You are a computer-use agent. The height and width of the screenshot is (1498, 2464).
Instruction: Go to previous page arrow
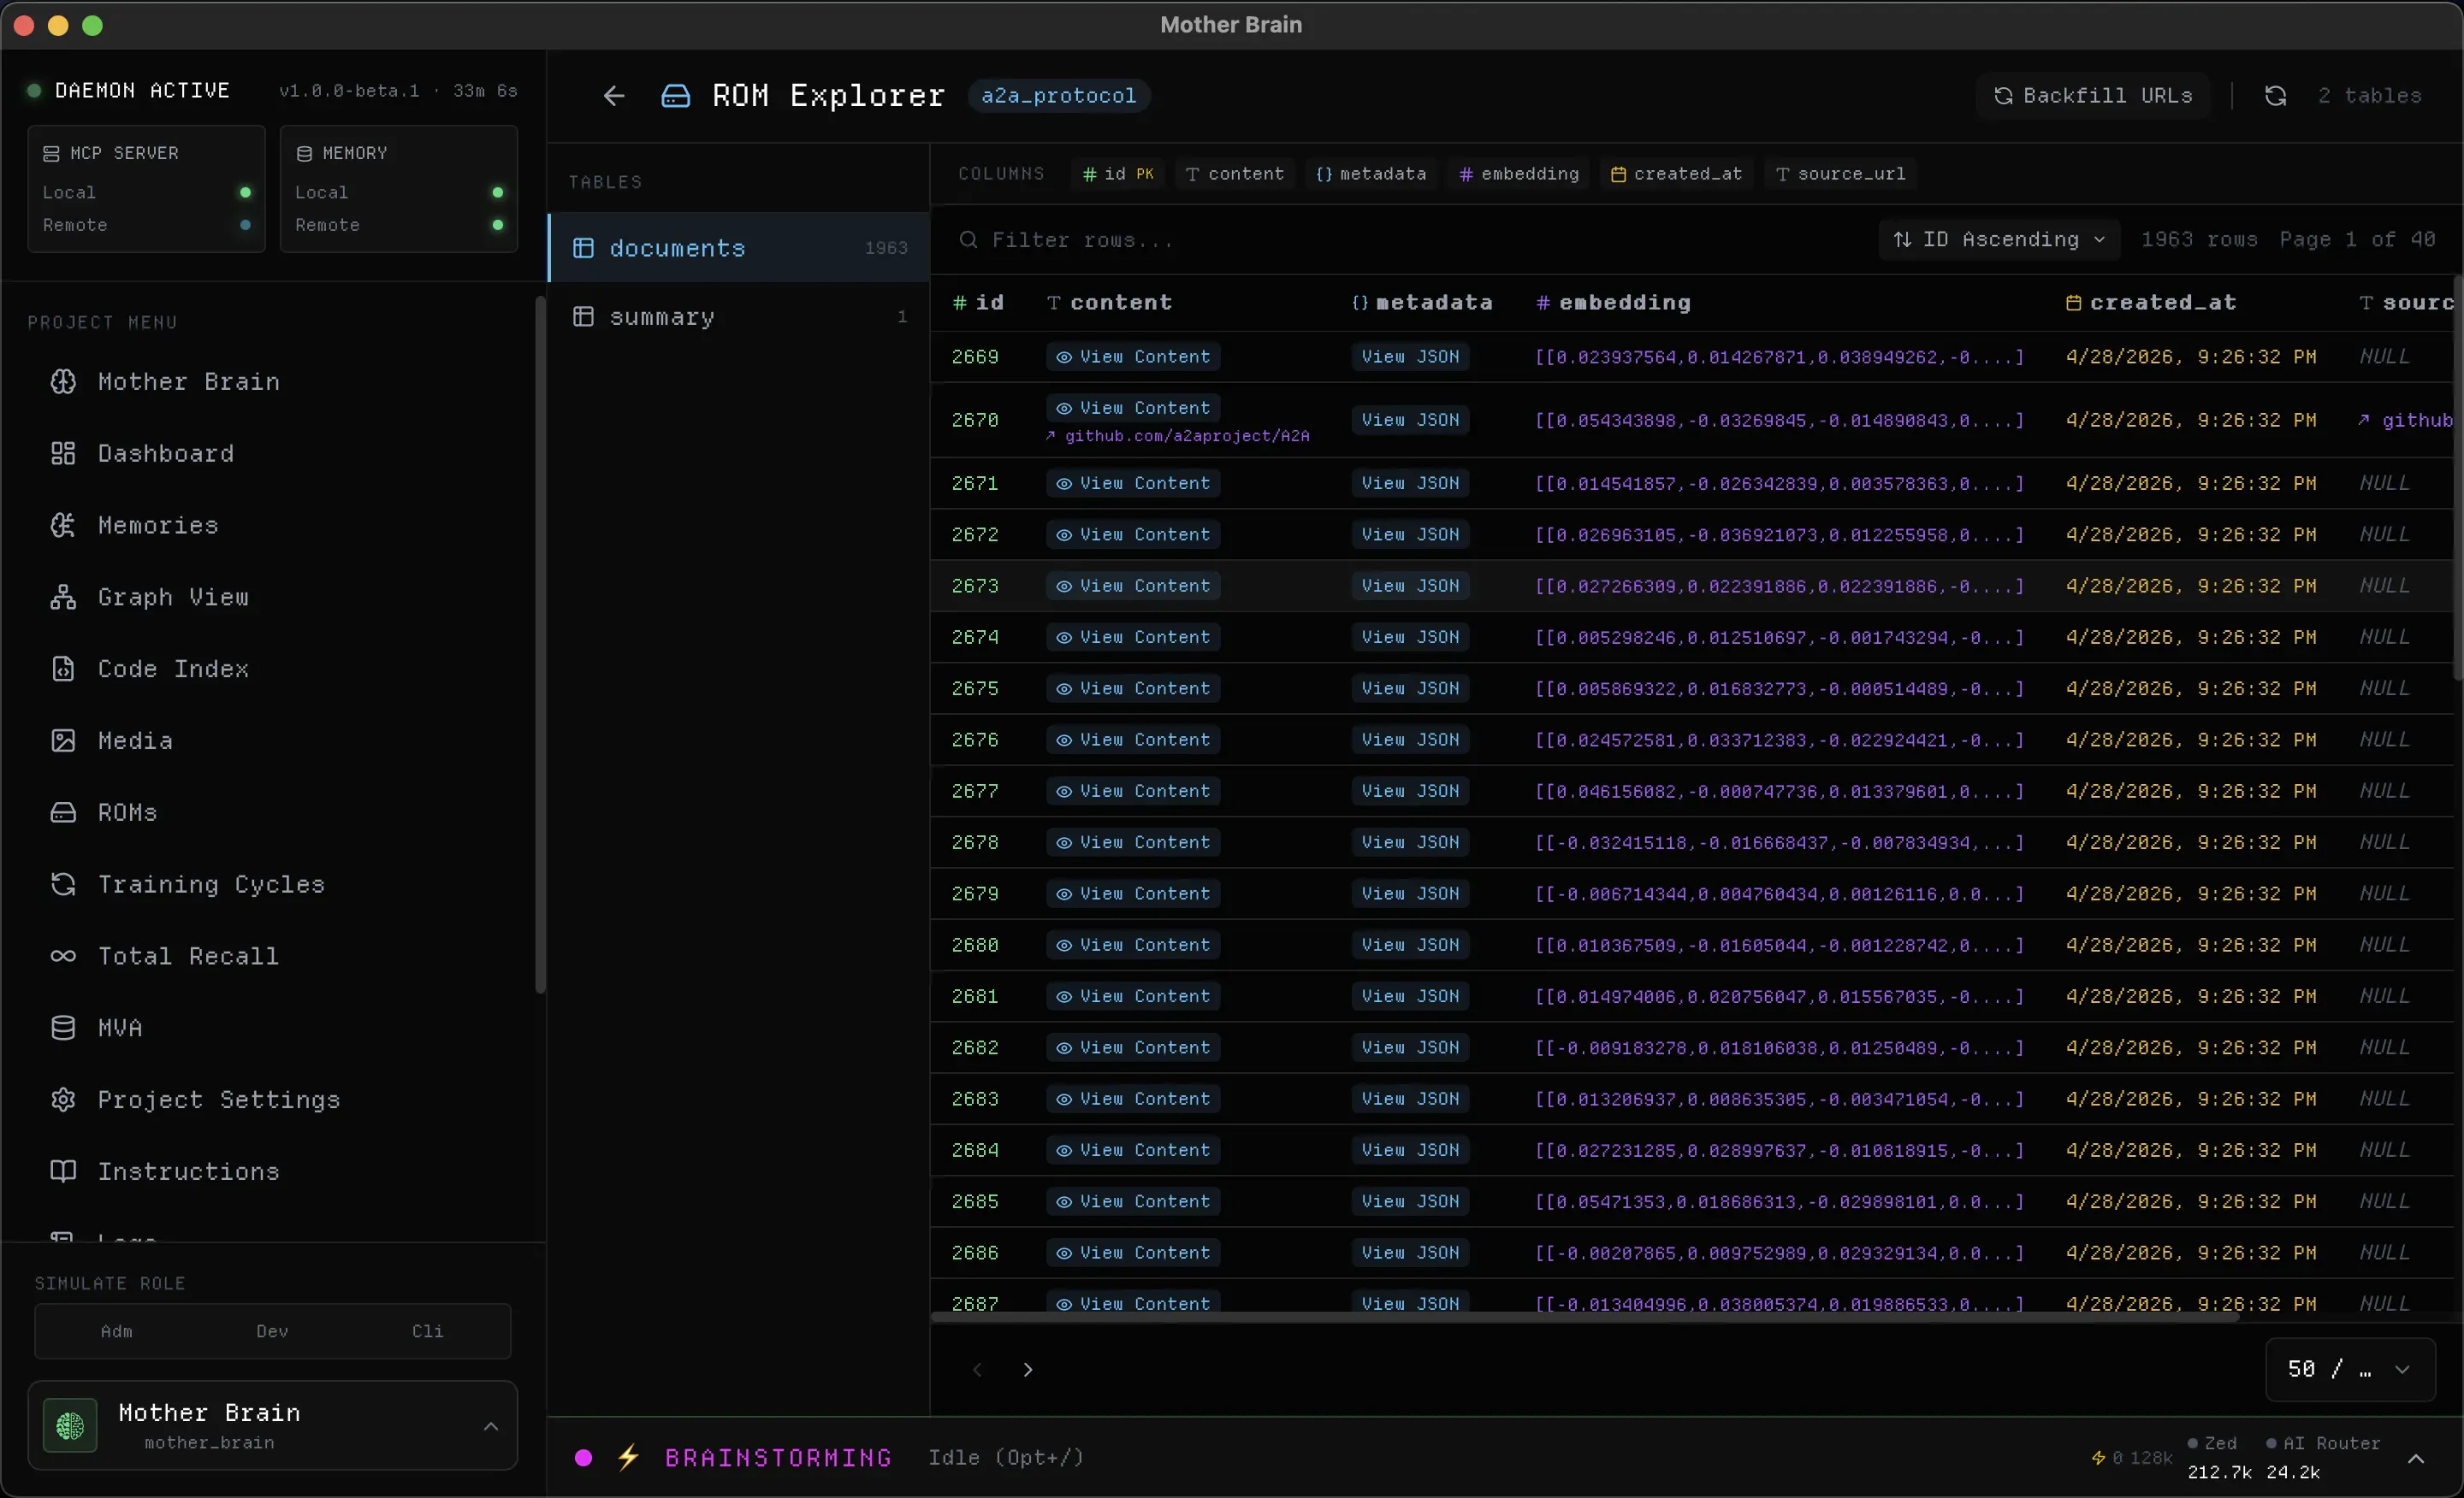click(x=977, y=1370)
